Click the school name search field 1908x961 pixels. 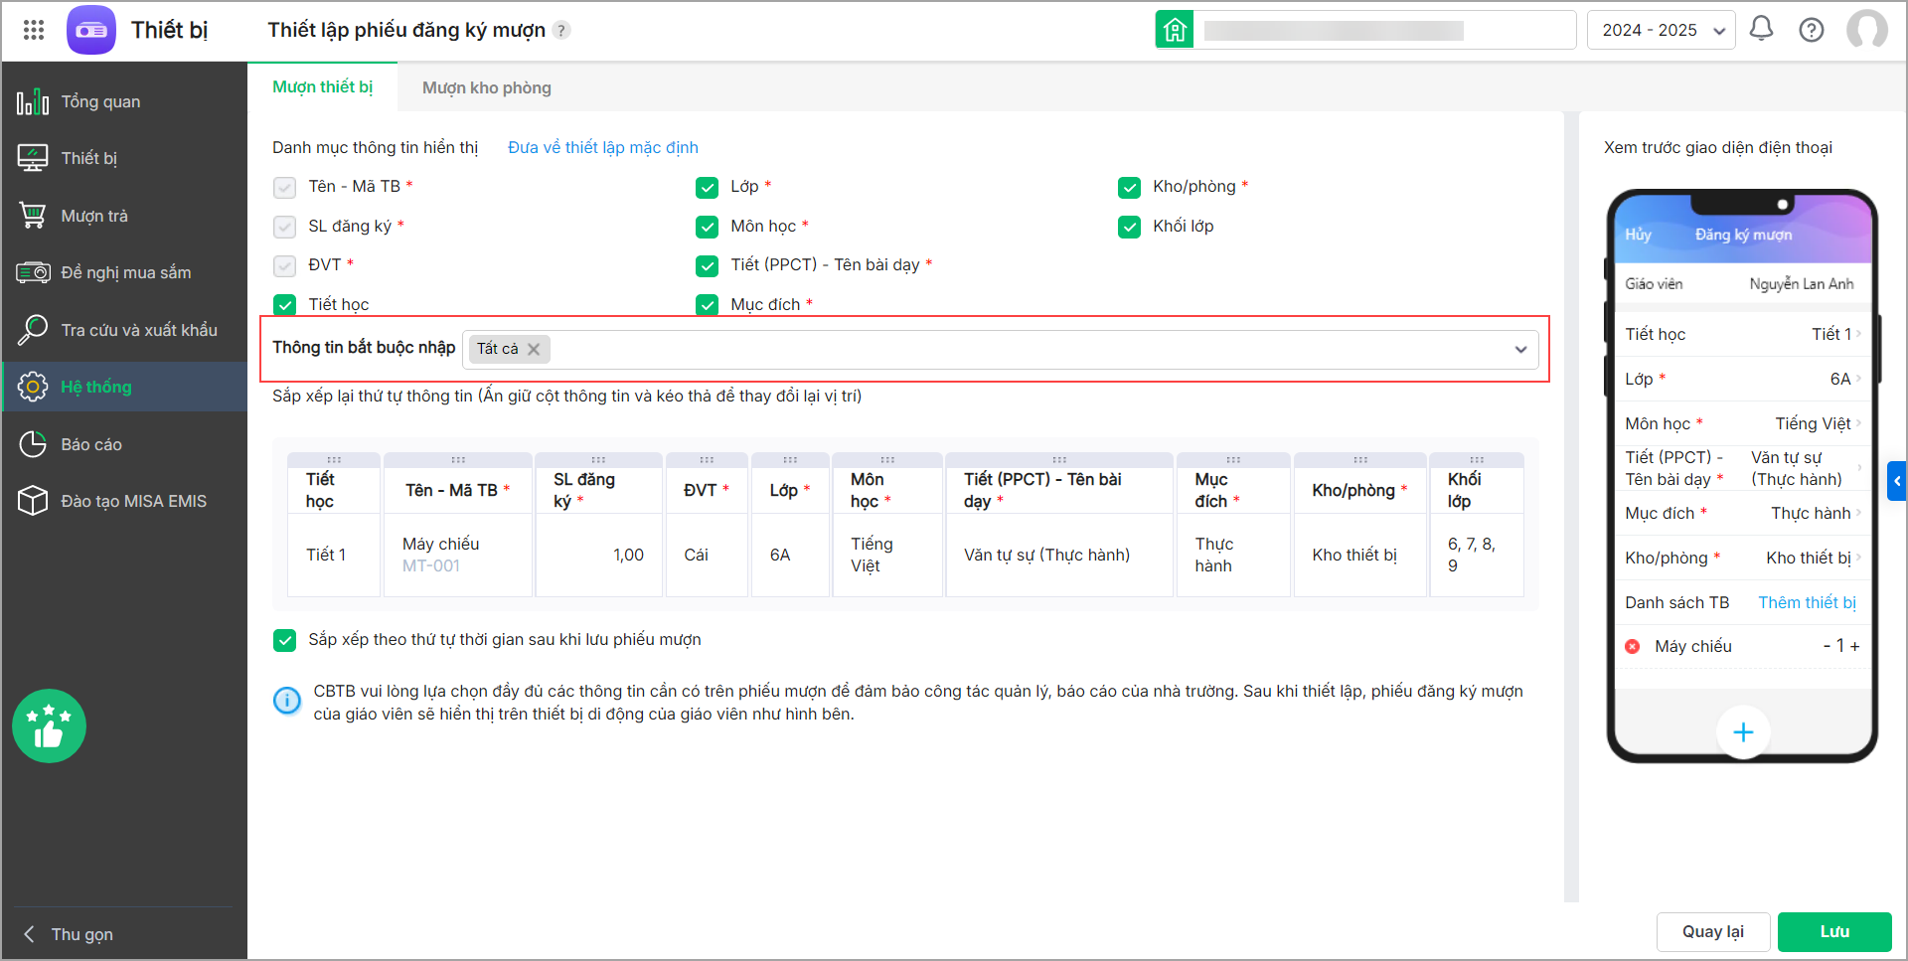tap(1383, 30)
